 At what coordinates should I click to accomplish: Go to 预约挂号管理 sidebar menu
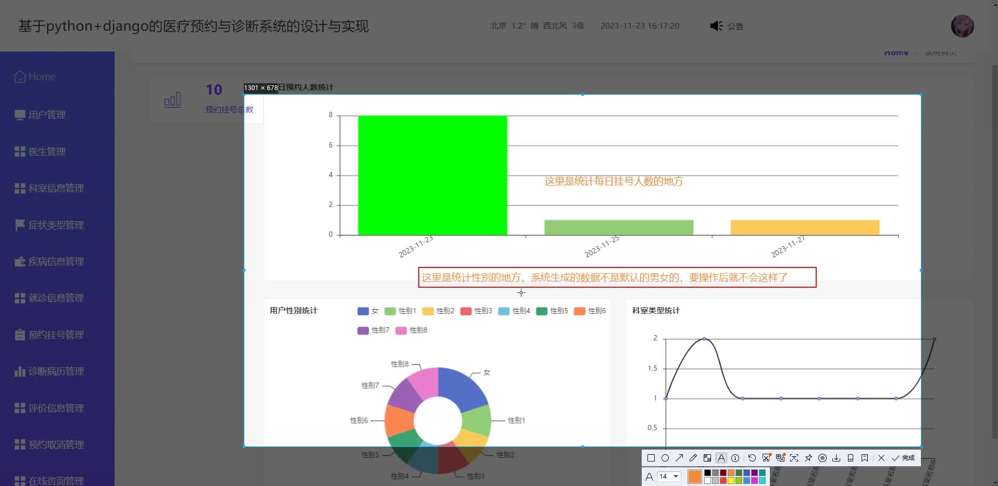(56, 335)
